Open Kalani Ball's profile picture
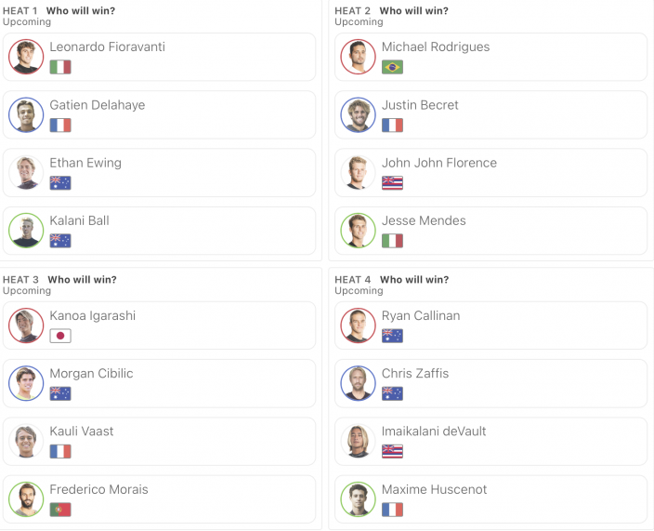Screen dimensions: 654x531 click(x=26, y=231)
